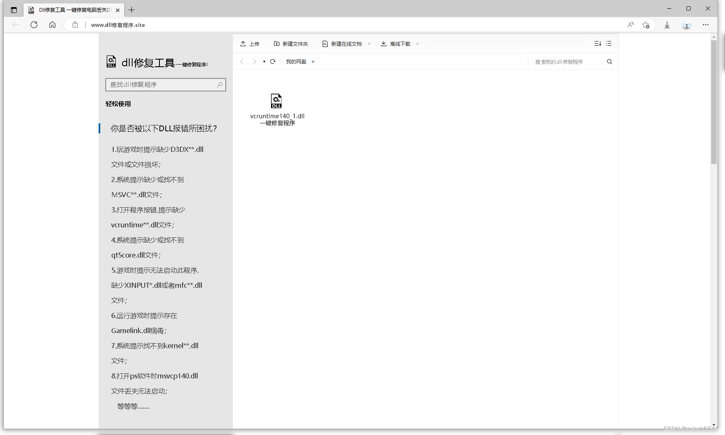Click the 等等等 text
Screen dimensions: 725x435
click(x=133, y=406)
